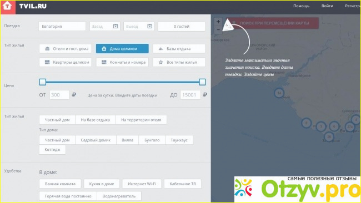Click the TVIL.RU red house logo
This screenshot has height=203, width=361.
coord(8,7)
